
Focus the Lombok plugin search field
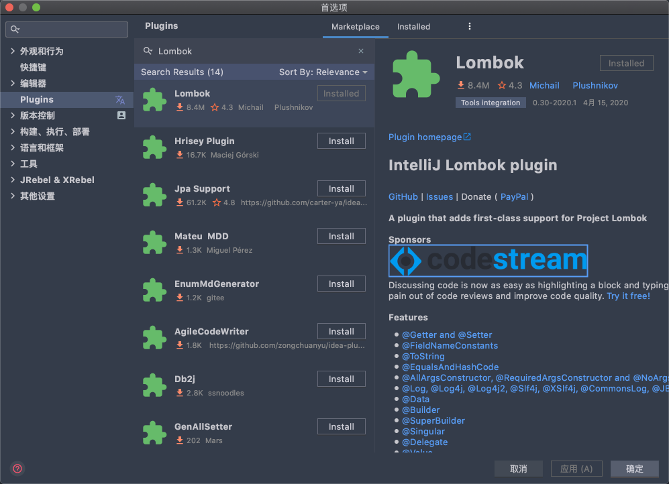point(256,51)
